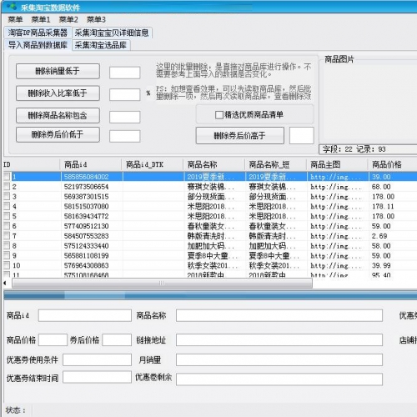Sort by the ID column header
The height and width of the screenshot is (417, 417).
click(x=31, y=164)
